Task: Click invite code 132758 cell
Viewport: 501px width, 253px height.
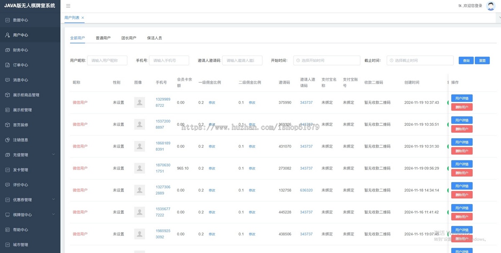Action: click(x=285, y=190)
